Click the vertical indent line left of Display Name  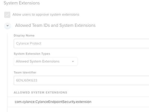coord(8,73)
